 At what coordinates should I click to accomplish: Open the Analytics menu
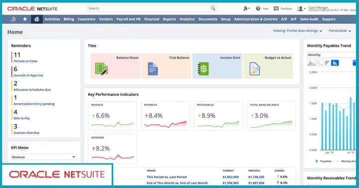tap(187, 19)
